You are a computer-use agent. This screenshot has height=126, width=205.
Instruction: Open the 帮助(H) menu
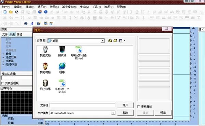pyautogui.click(x=121, y=7)
